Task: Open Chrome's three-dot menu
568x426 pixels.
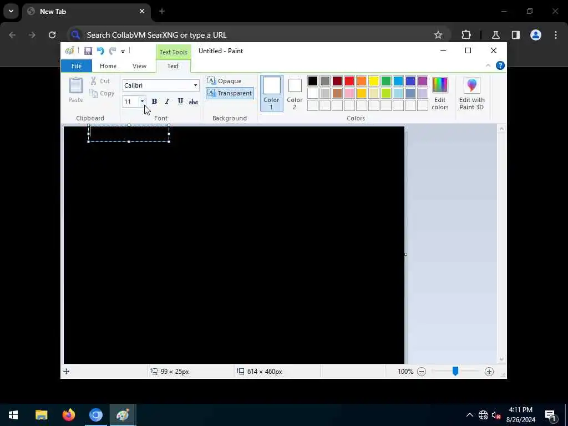Action: coord(556,35)
